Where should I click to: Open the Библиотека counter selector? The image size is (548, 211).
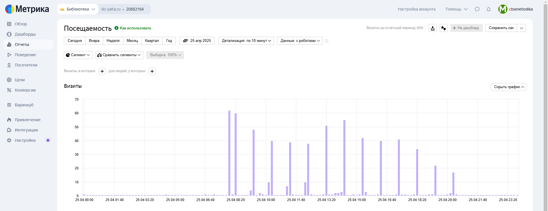[78, 9]
